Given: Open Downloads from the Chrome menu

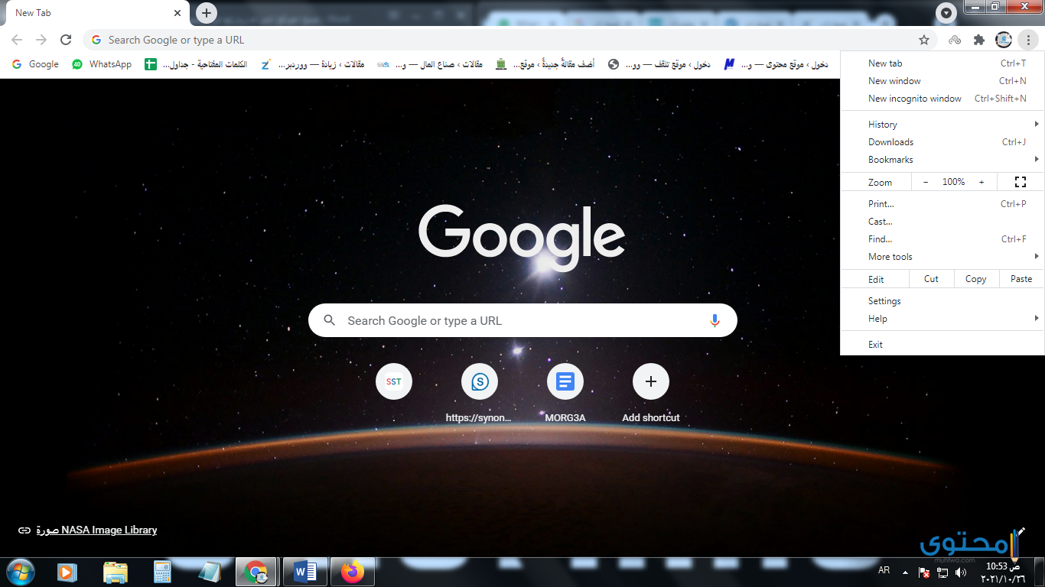Looking at the screenshot, I should [942, 142].
